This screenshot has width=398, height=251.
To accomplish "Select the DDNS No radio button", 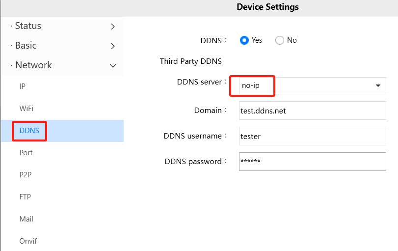I will pyautogui.click(x=280, y=40).
